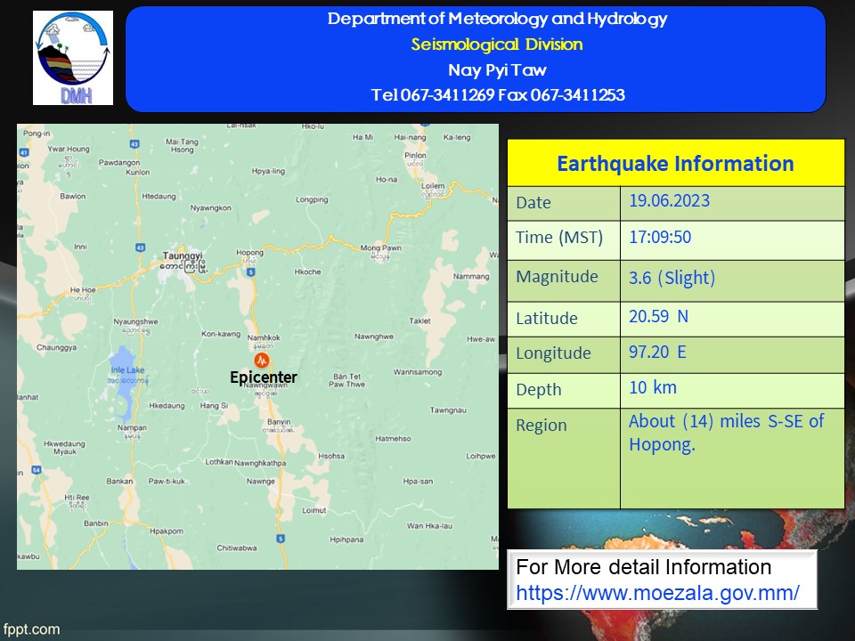Click Nyawngkon label on map
855x641 pixels.
click(x=210, y=208)
